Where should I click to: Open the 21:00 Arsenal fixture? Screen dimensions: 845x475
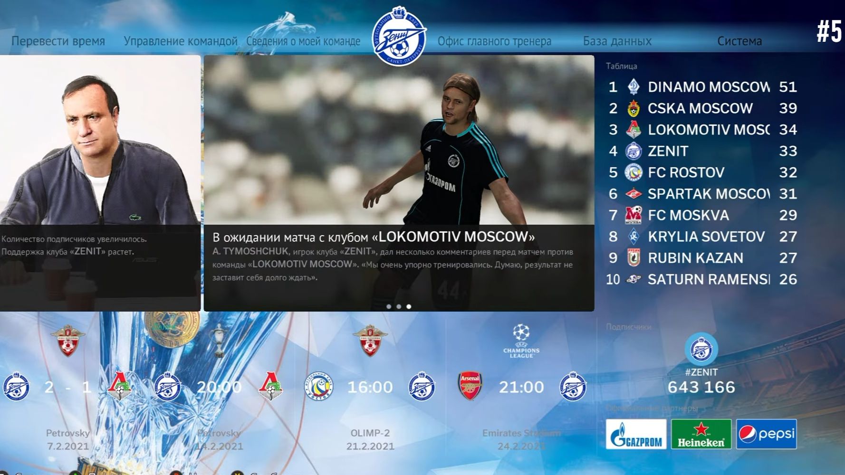pos(521,387)
